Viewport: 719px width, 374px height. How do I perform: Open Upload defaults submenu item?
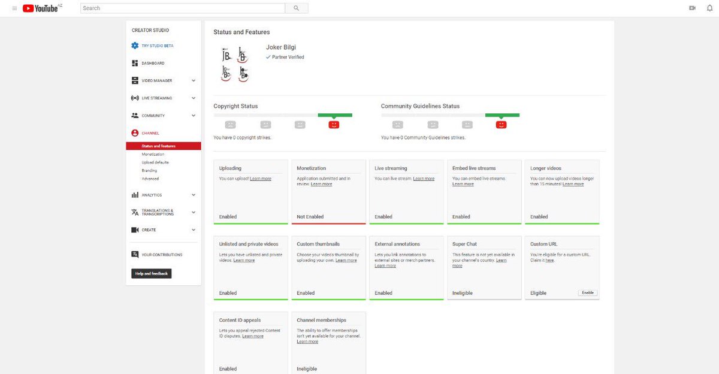click(x=155, y=162)
